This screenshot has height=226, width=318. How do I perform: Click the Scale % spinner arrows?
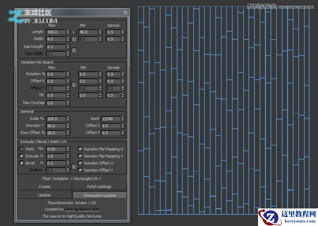[x=68, y=119]
